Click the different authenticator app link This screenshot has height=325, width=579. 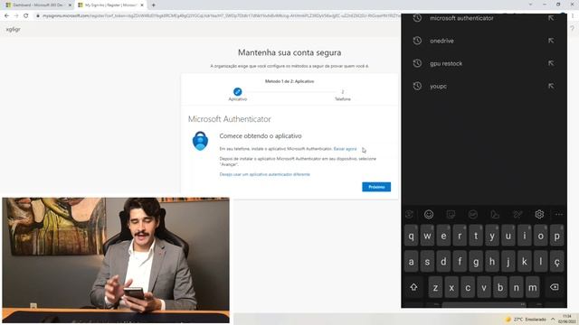[x=264, y=174]
